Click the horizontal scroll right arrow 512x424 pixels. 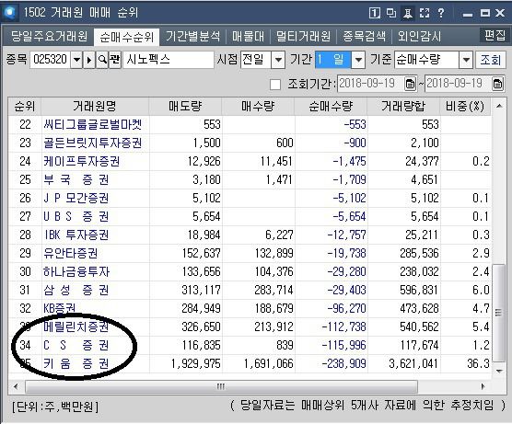[x=483, y=387]
